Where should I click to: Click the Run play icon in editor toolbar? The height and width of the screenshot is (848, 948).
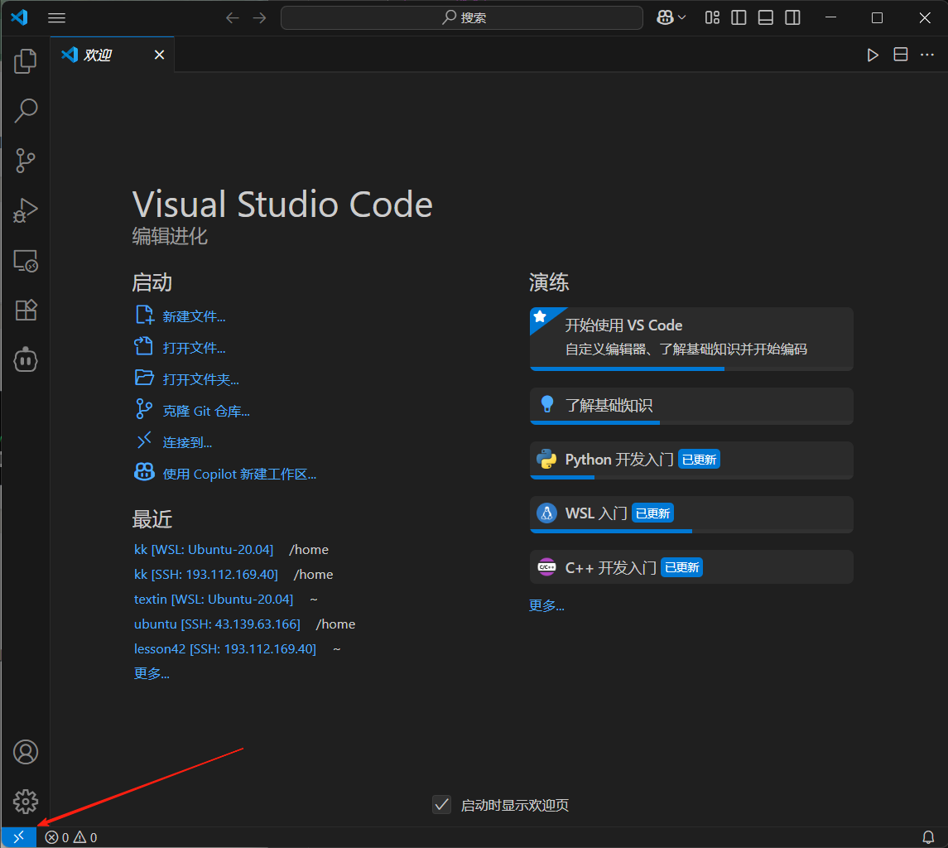[873, 55]
